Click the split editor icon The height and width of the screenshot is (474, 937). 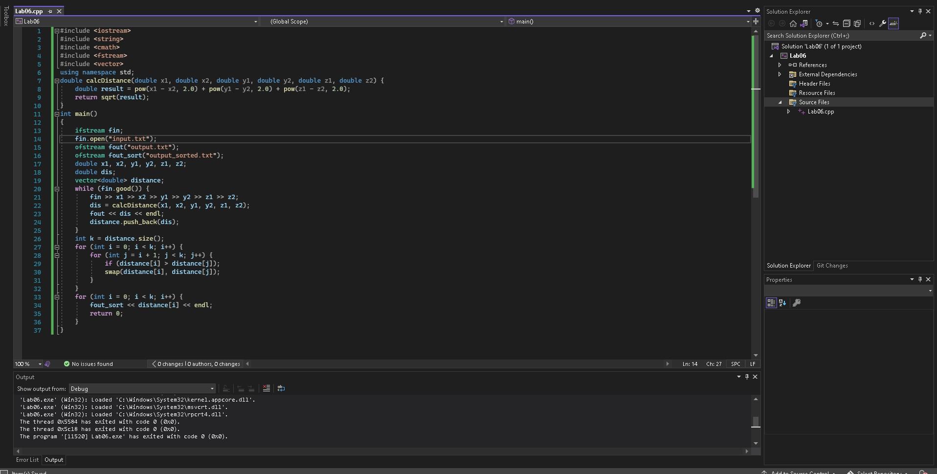pos(756,22)
